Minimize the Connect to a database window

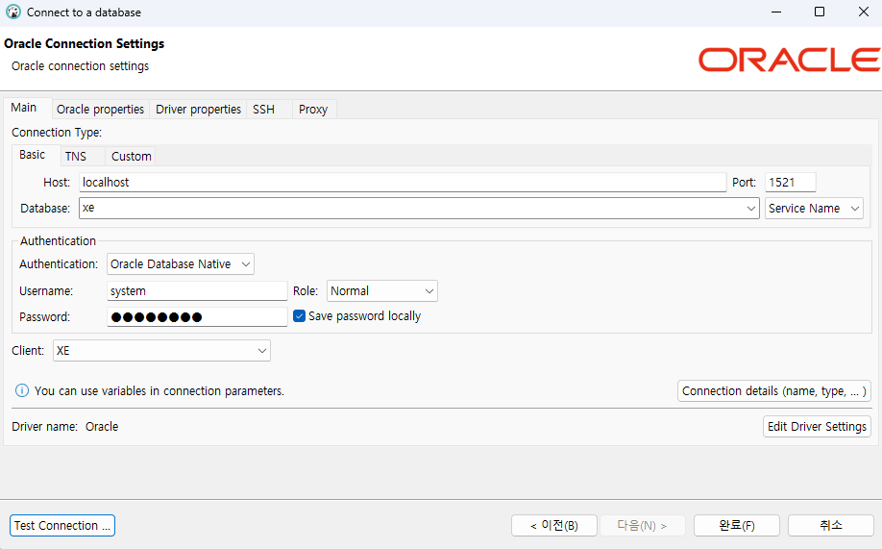776,12
